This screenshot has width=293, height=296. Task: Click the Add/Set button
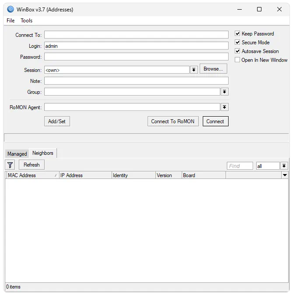pyautogui.click(x=57, y=121)
